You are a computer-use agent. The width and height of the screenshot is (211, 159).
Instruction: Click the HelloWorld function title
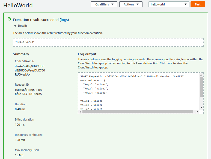coord(18,5)
